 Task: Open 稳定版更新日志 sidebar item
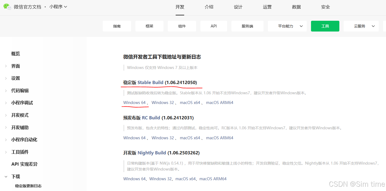[28, 186]
